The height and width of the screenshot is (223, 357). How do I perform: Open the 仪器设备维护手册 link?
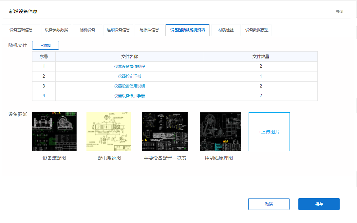129,96
